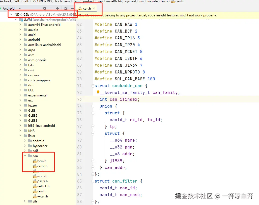Select the KHR folder icon
Screen dimensions: 259x205
(x=25, y=131)
